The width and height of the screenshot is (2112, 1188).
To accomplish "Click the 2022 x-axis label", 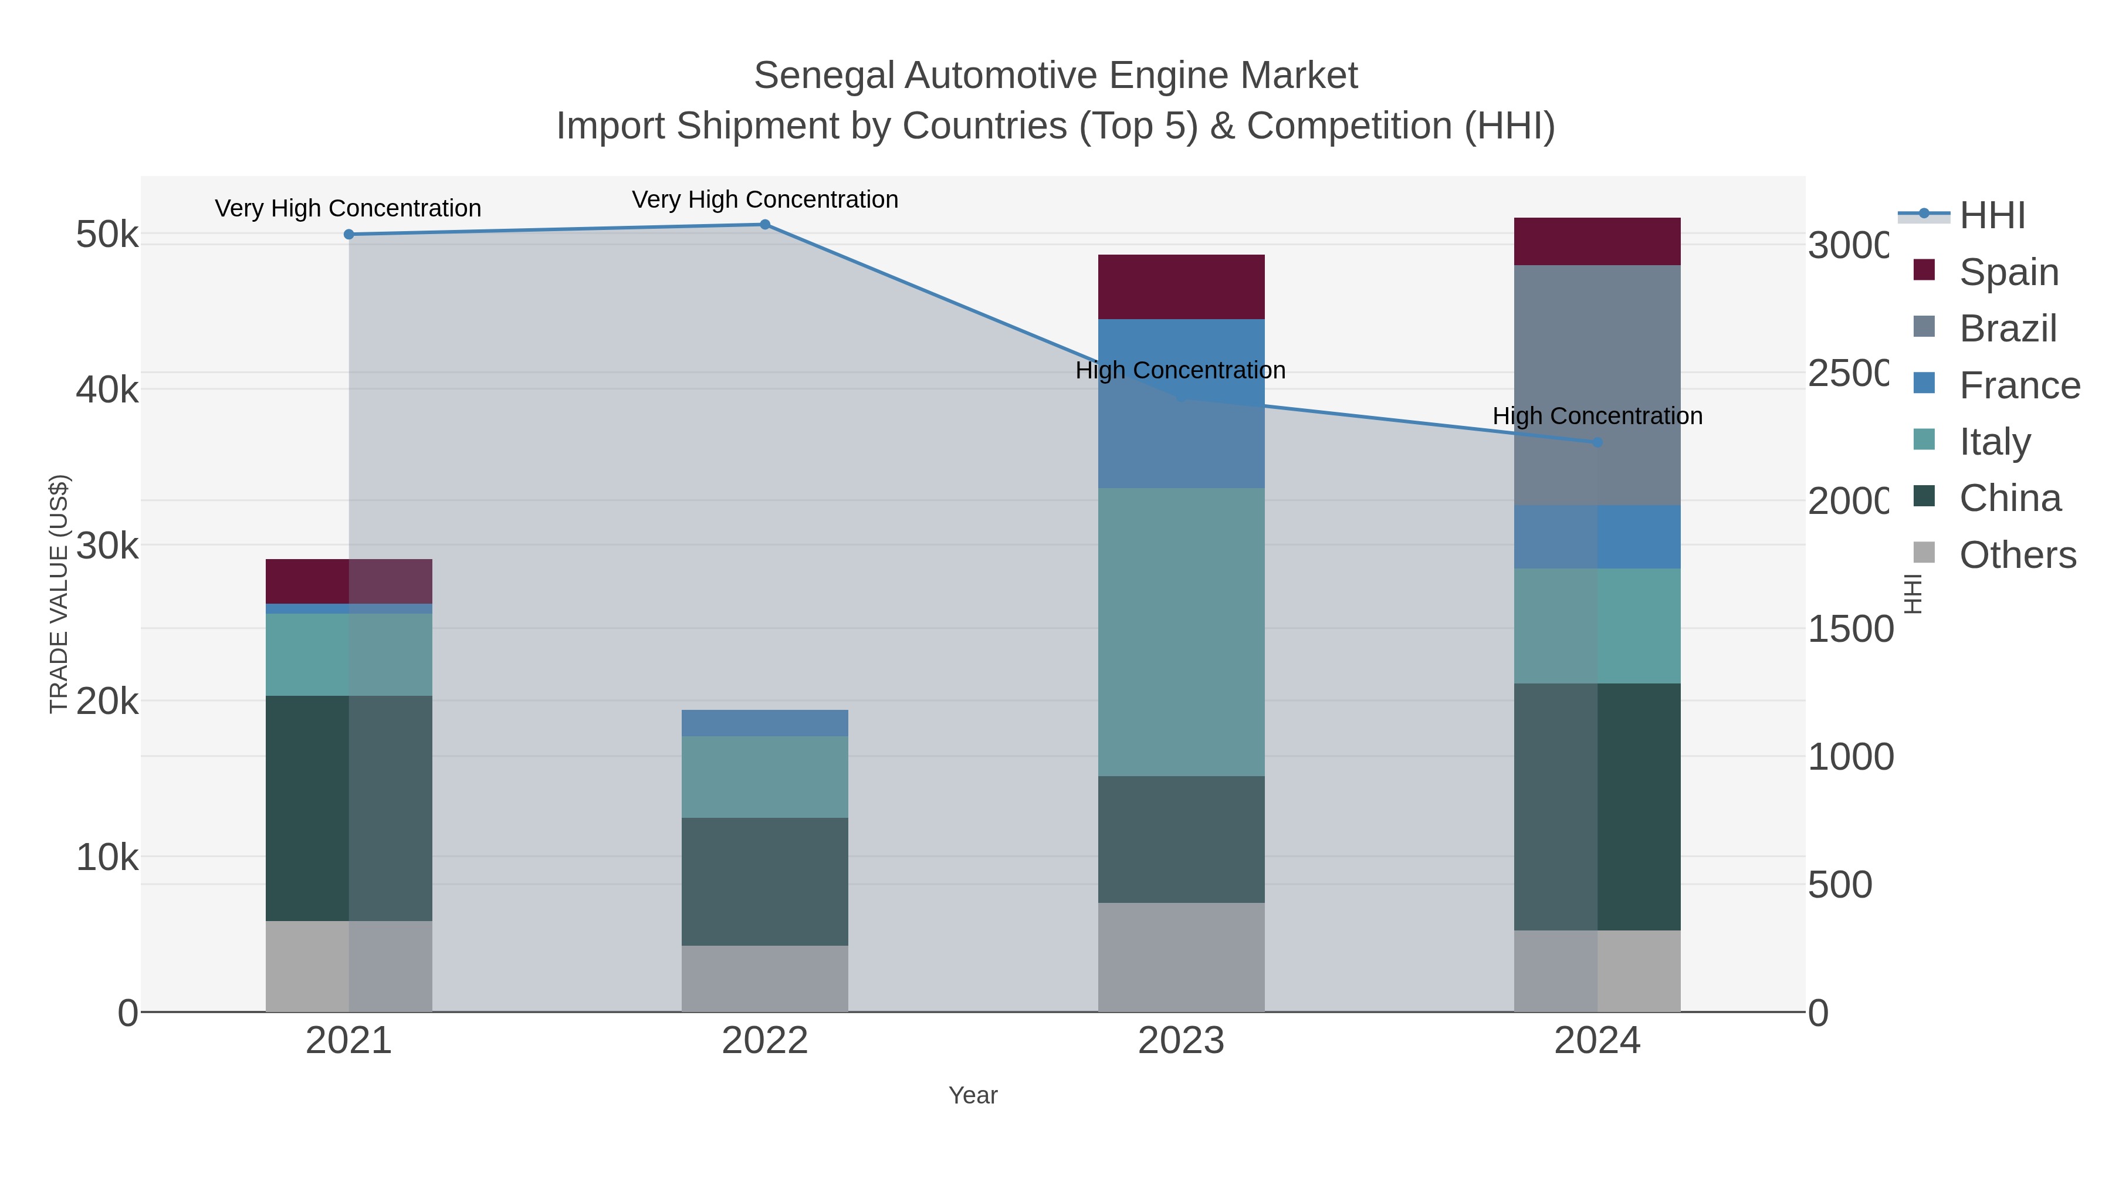I will click(765, 1041).
